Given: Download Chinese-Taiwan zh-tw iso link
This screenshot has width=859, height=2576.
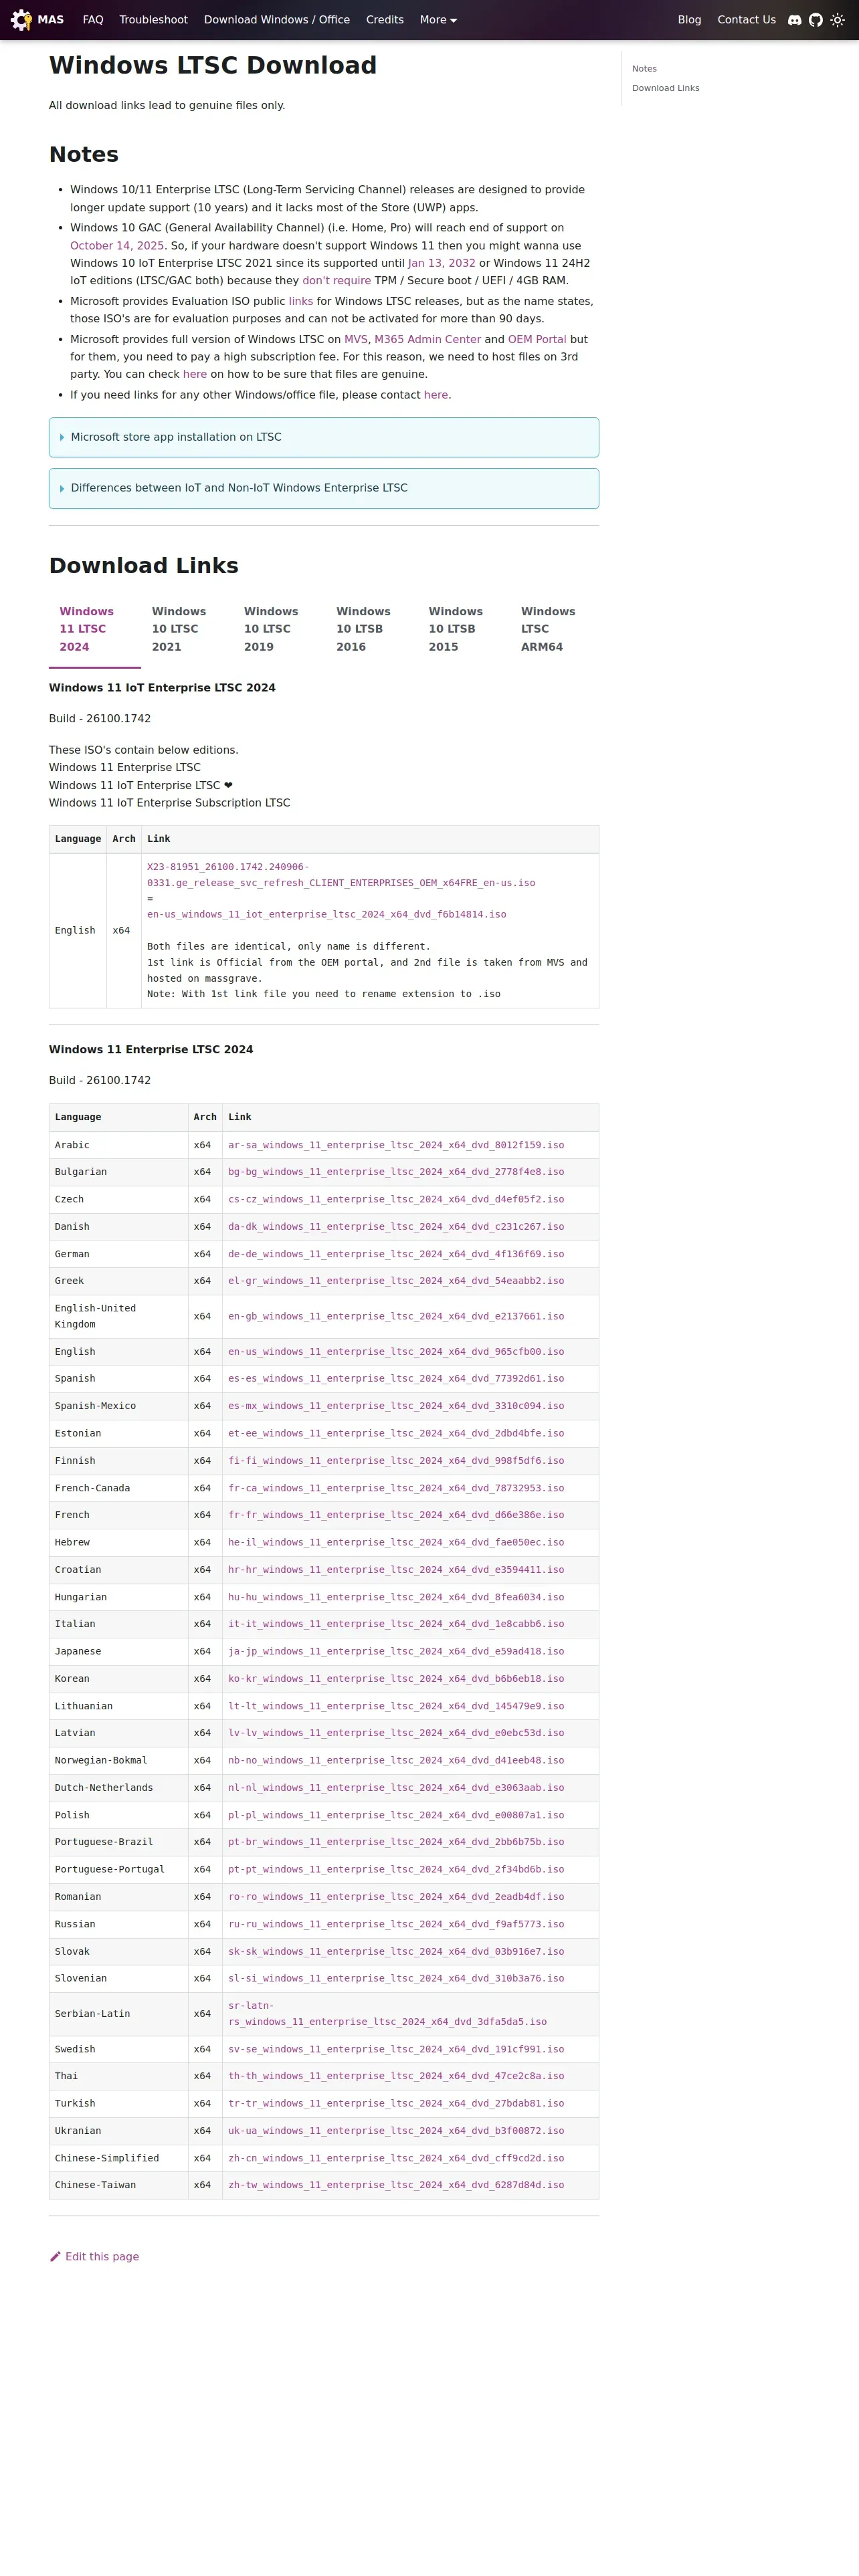Looking at the screenshot, I should 396,2185.
